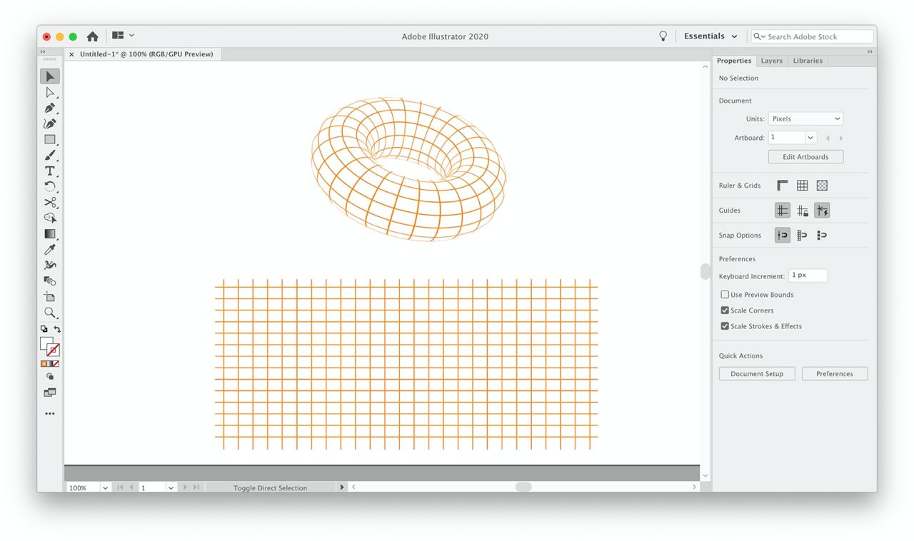Open the zoom level 100% dropdown

click(105, 488)
